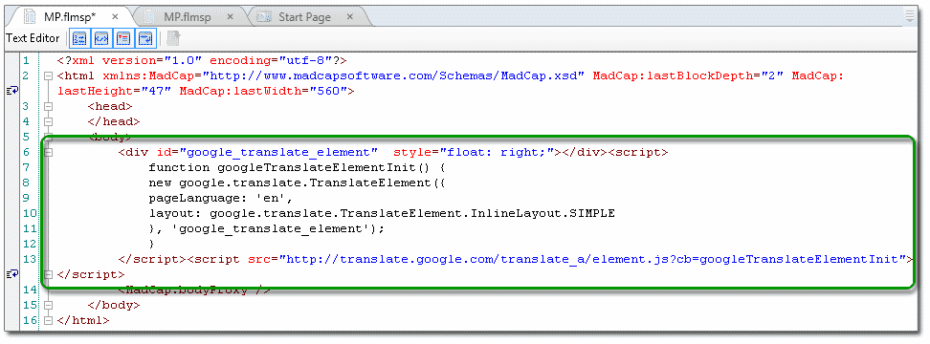930x344 pixels.
Task: Toggle fold marker on line 16
Action: [48, 321]
